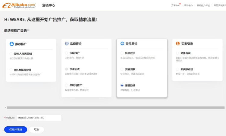Click the left scroll arrow
Screen dimensions: 226x136
pyautogui.click(x=5, y=108)
